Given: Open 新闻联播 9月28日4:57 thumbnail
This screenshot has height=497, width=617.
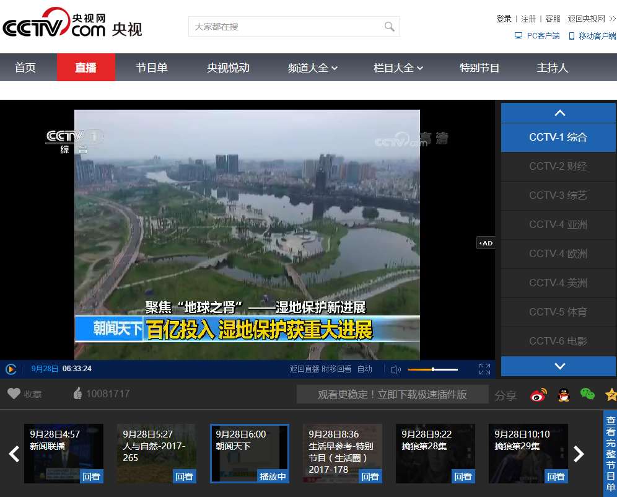Looking at the screenshot, I should click(x=63, y=454).
